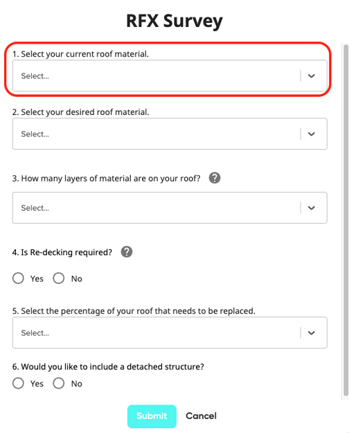Click the survey's vertical scrollbar

346,220
